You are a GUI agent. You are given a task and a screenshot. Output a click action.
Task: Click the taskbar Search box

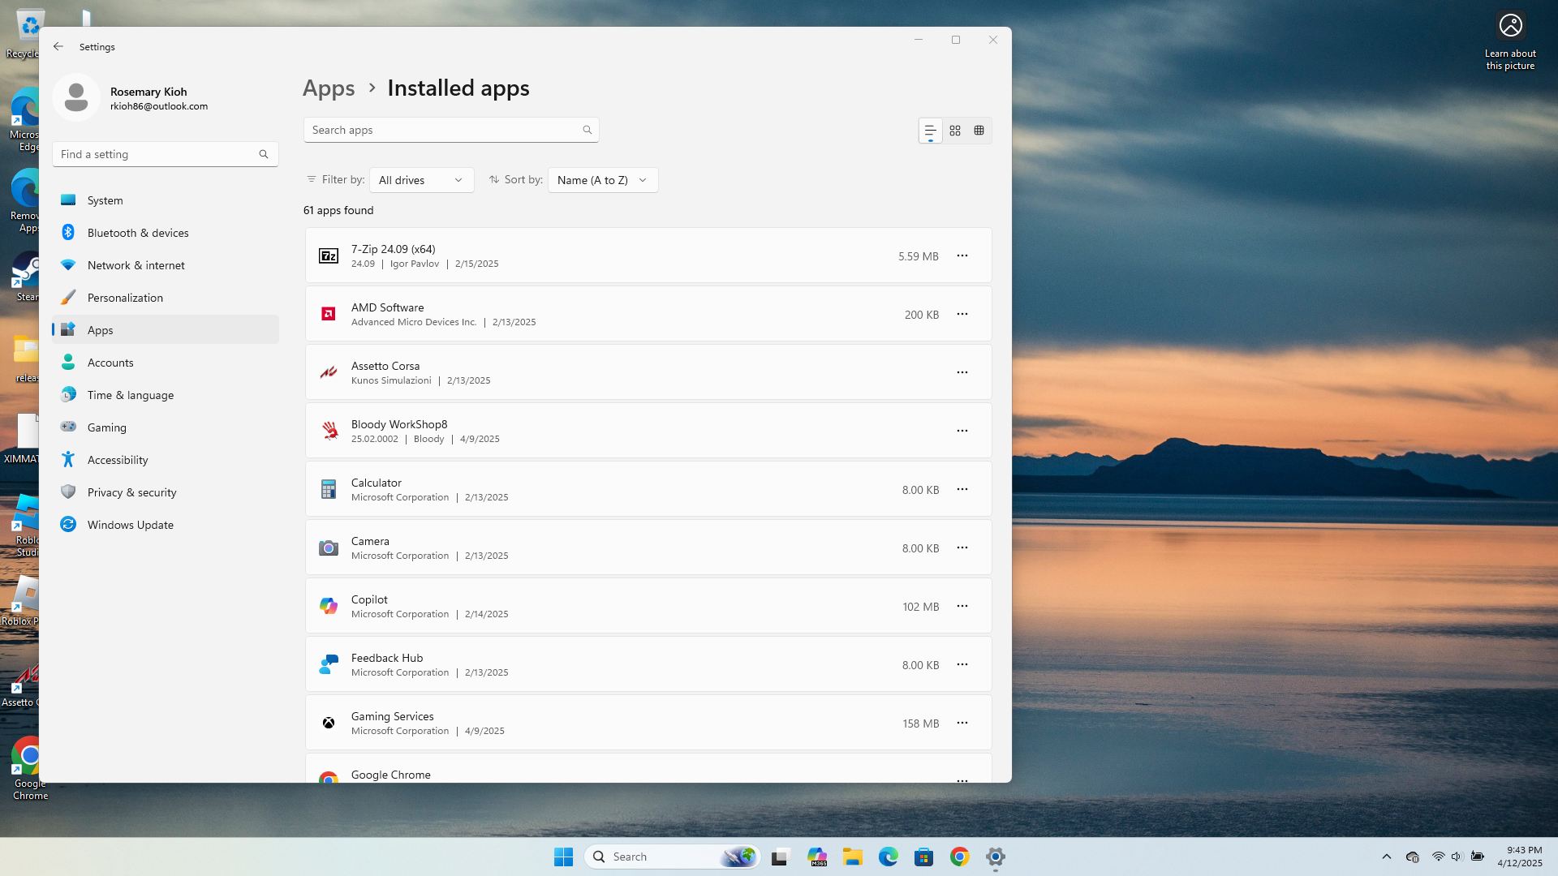point(672,857)
